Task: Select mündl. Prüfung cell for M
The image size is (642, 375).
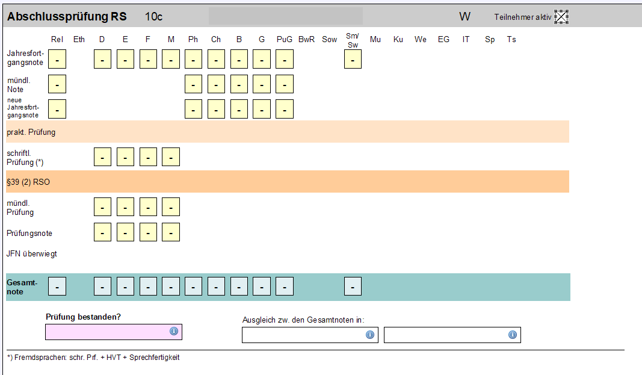Action: [x=171, y=207]
